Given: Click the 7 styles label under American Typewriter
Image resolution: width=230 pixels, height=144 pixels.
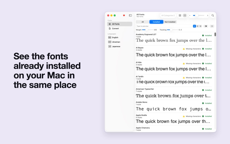Looking at the screenshot, I should [139, 91].
